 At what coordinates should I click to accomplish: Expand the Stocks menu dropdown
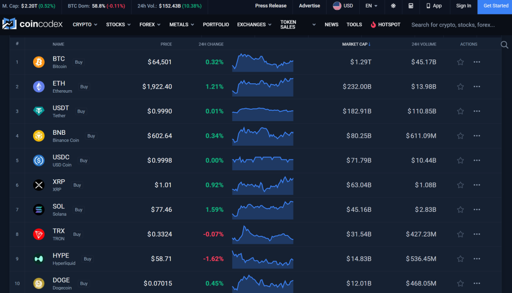(118, 25)
